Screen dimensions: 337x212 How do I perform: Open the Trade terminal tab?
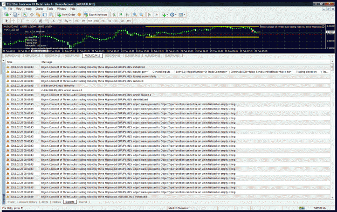(x=11, y=202)
